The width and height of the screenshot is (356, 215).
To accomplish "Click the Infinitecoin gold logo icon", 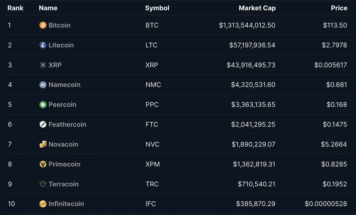I will (x=43, y=204).
